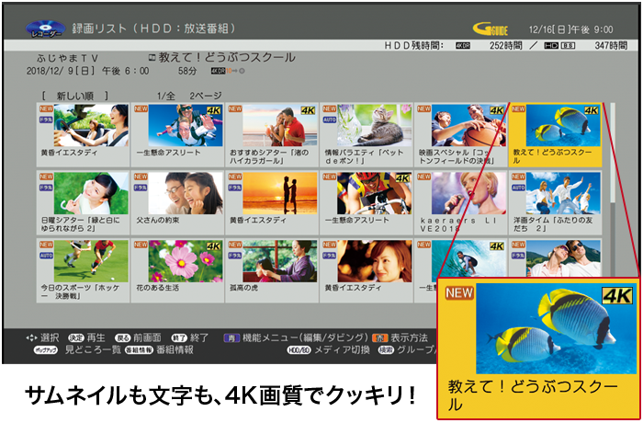Click the 戻る button icon for 前画面
The height and width of the screenshot is (423, 643).
(122, 338)
